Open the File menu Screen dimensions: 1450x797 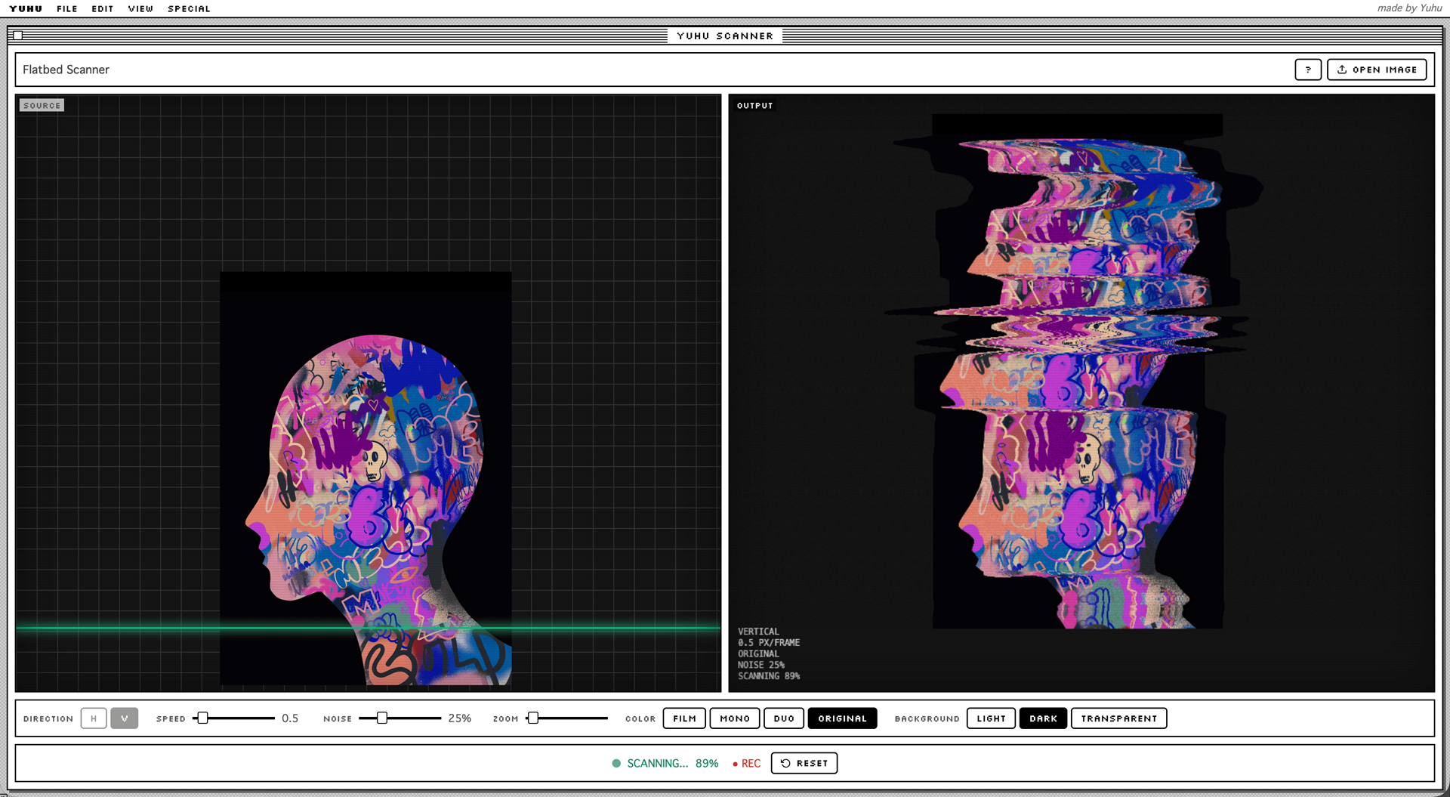click(67, 9)
